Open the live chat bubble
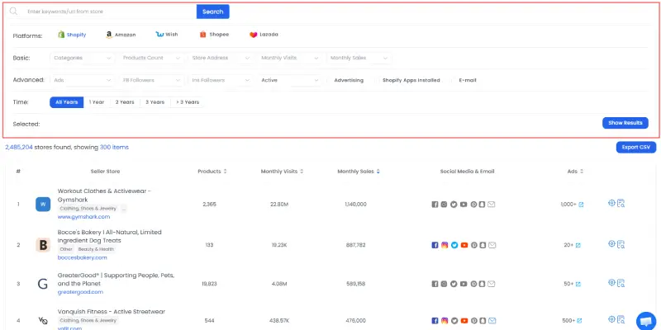The height and width of the screenshot is (330, 661). pyautogui.click(x=646, y=321)
